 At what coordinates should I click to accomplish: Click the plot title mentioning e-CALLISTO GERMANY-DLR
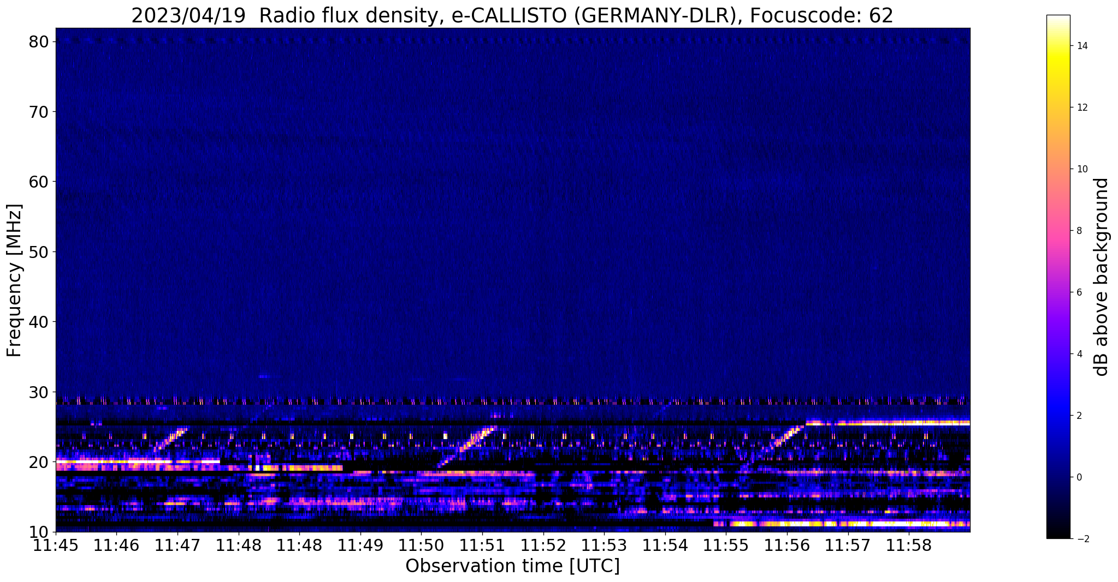pyautogui.click(x=512, y=15)
